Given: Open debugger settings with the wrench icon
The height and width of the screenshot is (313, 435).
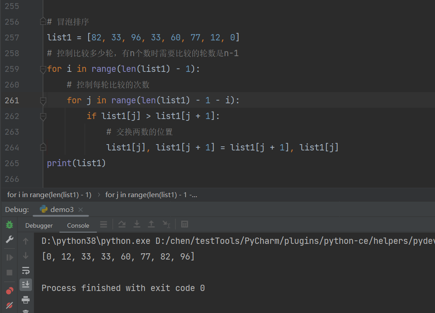Looking at the screenshot, I should (9, 239).
